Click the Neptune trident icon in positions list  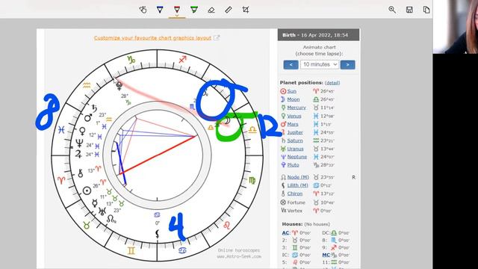coord(283,157)
